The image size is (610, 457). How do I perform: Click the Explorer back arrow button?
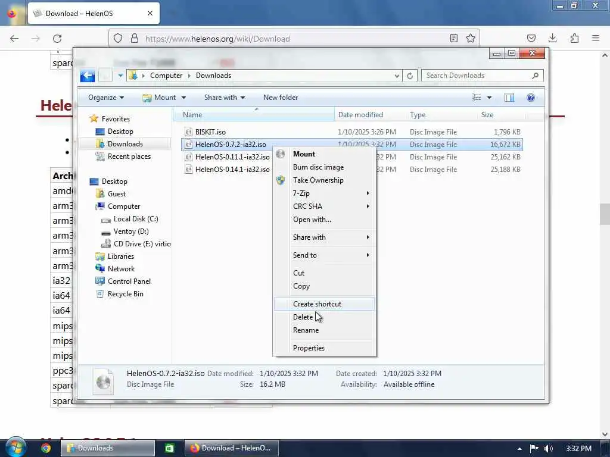(88, 76)
